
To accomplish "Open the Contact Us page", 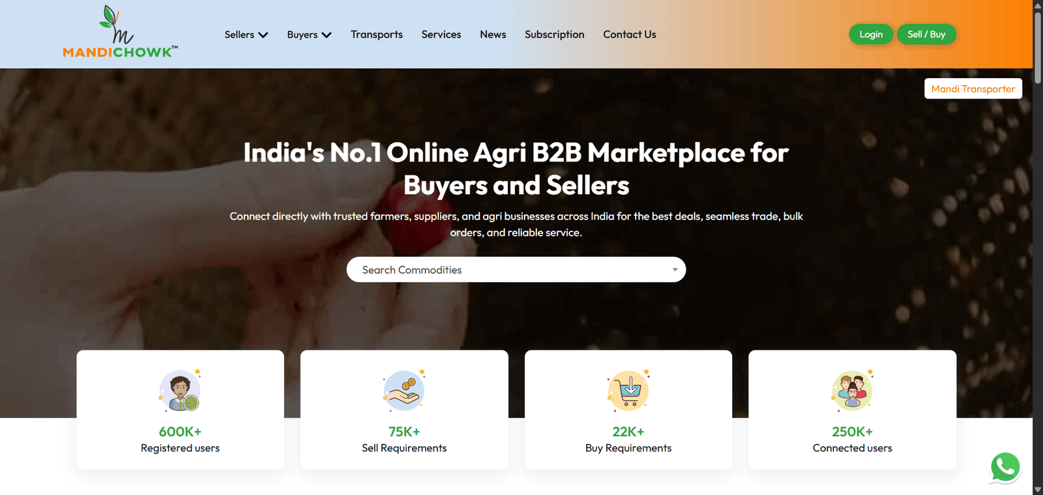I will (630, 35).
